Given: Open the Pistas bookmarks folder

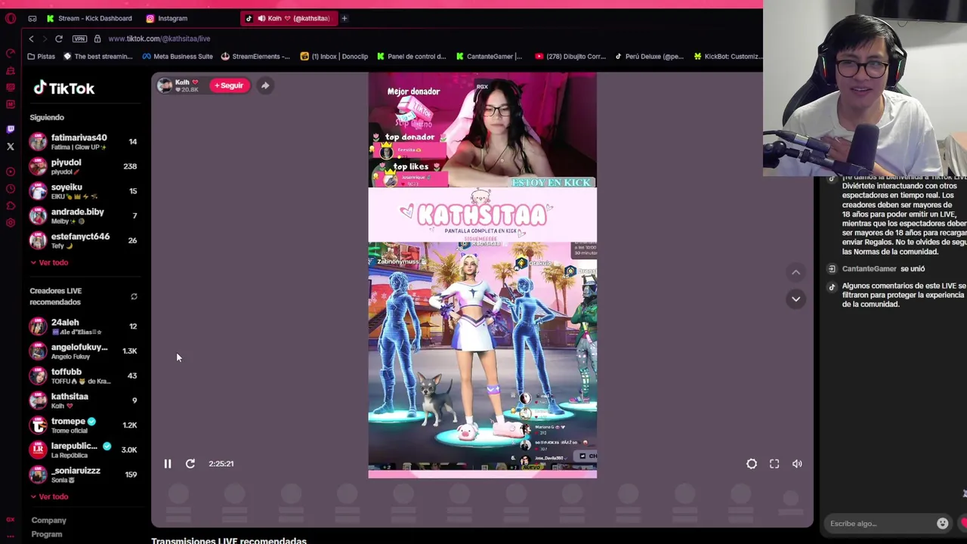Looking at the screenshot, I should pos(41,56).
